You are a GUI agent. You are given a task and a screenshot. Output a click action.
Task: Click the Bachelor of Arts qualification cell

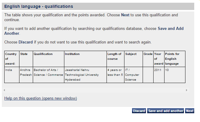48,72
